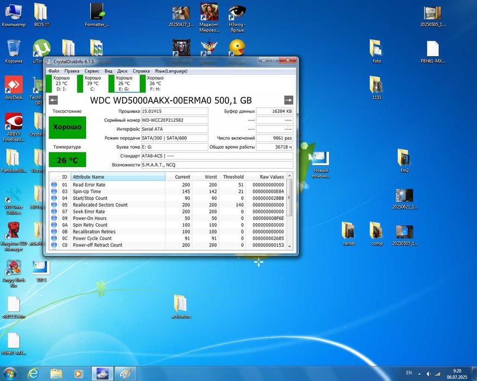
Task: Open the activators folder on desktop
Action: pos(181,306)
